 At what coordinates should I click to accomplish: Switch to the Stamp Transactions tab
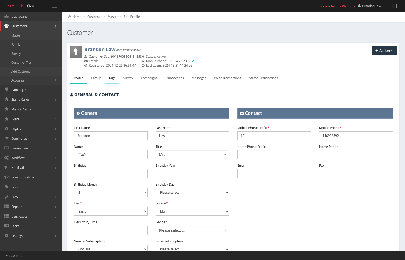coord(264,78)
